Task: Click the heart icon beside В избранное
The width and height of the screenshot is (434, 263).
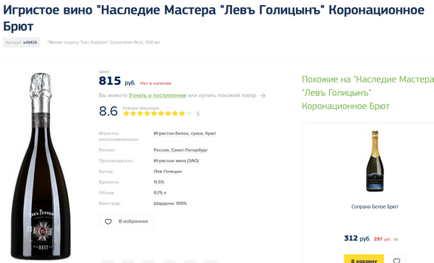Action: [x=109, y=222]
